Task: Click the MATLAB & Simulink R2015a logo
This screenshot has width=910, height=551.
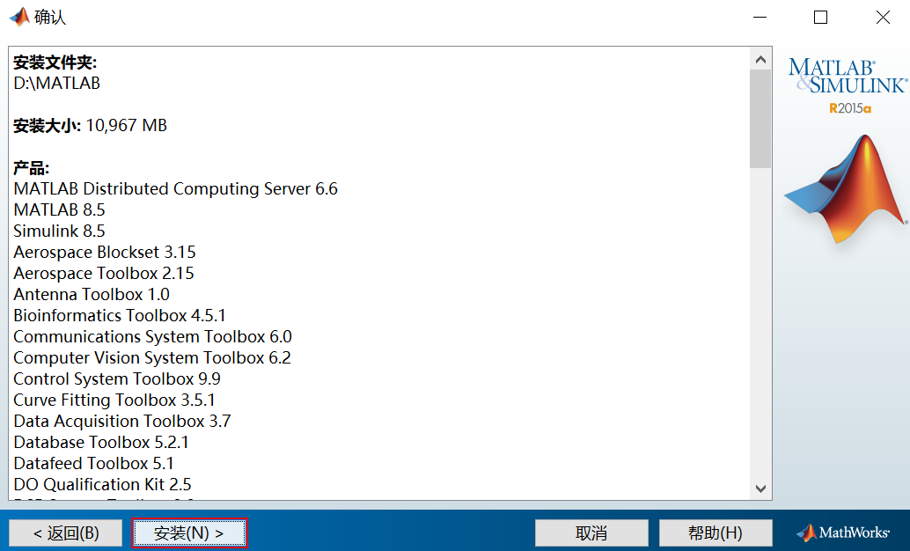Action: [848, 85]
